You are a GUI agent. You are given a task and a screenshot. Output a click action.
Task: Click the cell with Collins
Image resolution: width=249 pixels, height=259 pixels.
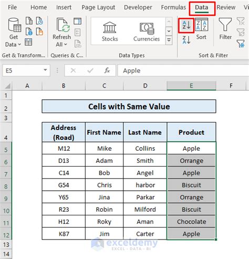145,148
